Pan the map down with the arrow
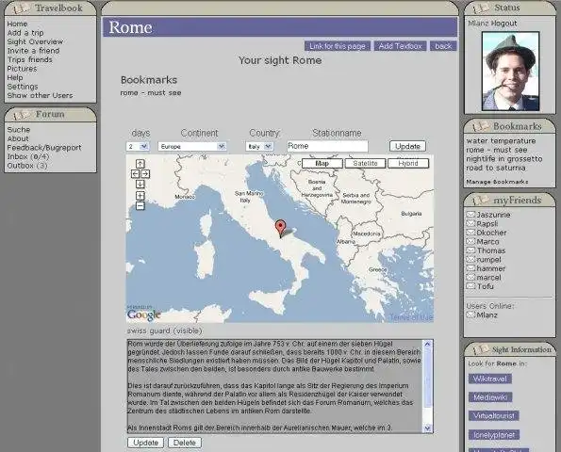Screen dimensions: 561x452 click(140, 184)
